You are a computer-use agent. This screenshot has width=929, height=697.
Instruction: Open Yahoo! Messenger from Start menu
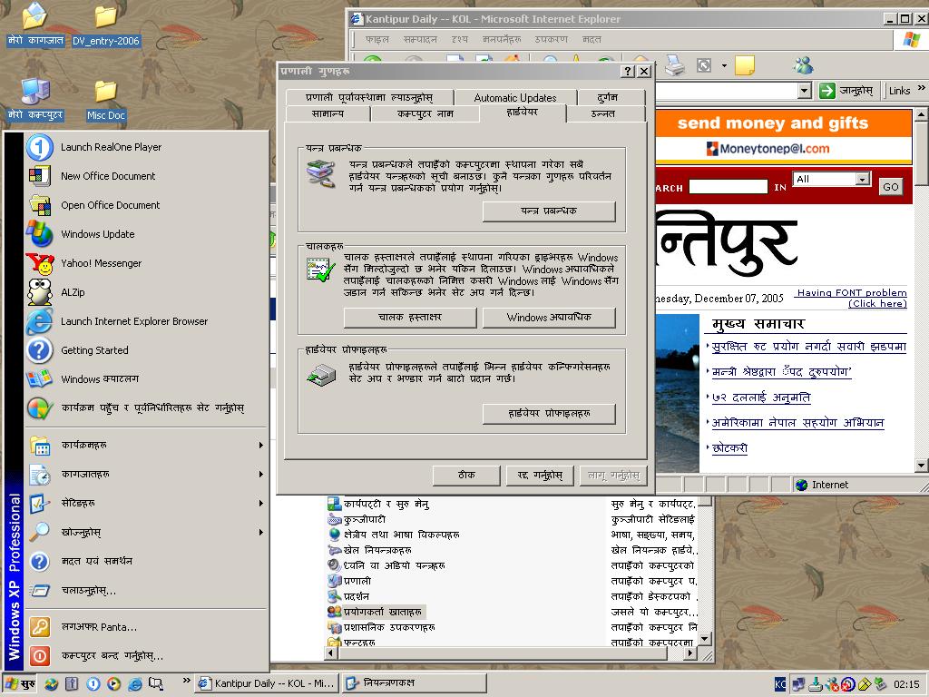101,263
